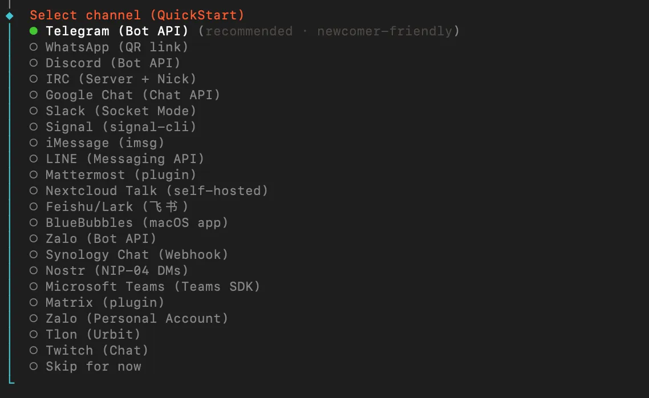Choose the BlueBubbles (macOS app) radio button

pos(34,222)
